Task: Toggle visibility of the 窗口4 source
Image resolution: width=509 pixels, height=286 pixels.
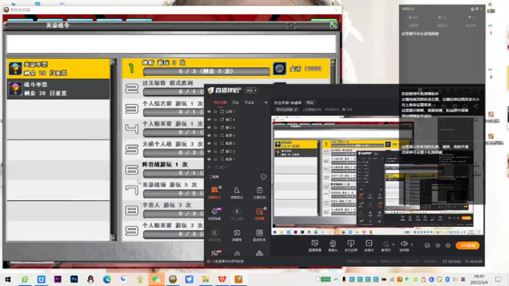Action: pyautogui.click(x=209, y=119)
